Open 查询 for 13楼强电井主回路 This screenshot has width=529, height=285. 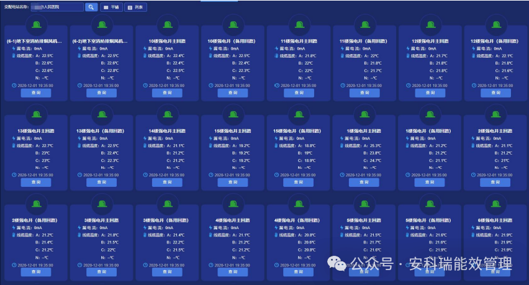36,182
